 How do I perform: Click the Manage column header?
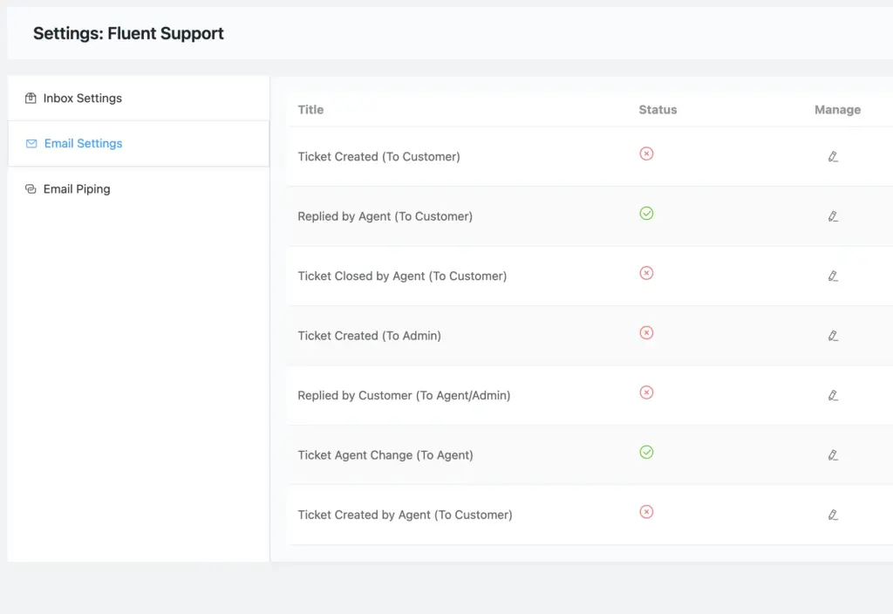(837, 110)
